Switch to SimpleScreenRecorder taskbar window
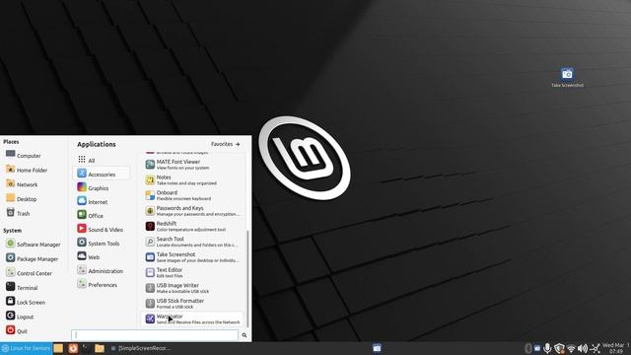The height and width of the screenshot is (355, 631). pyautogui.click(x=141, y=348)
